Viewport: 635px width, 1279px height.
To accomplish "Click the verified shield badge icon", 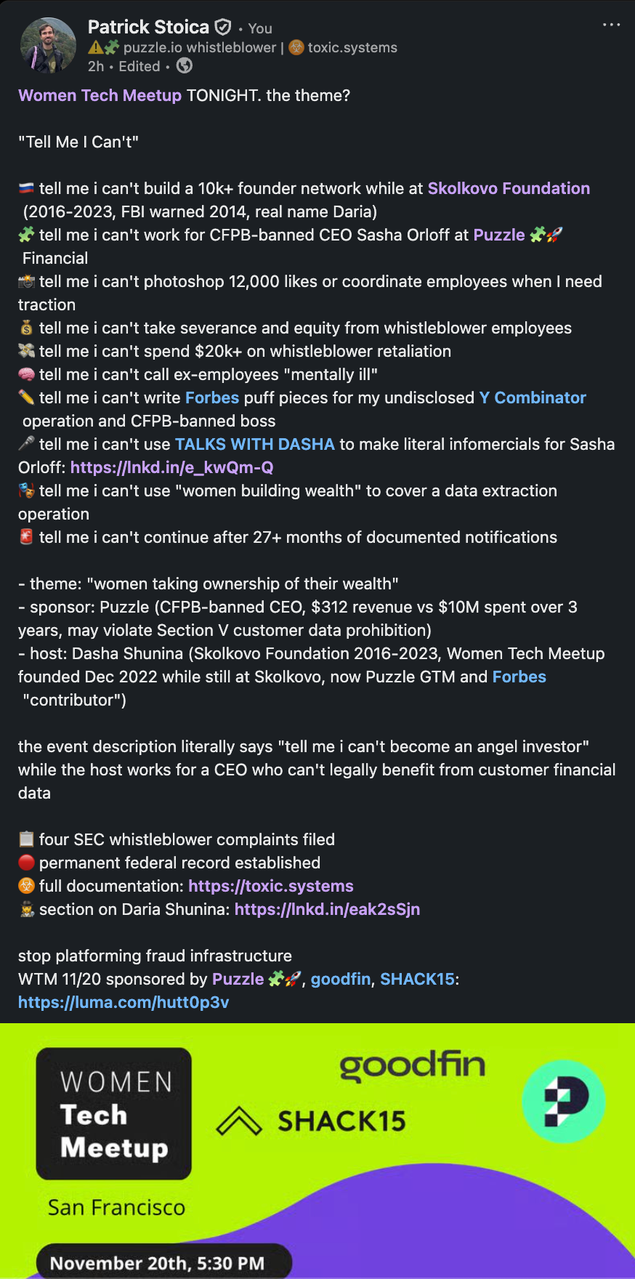I will tap(223, 28).
